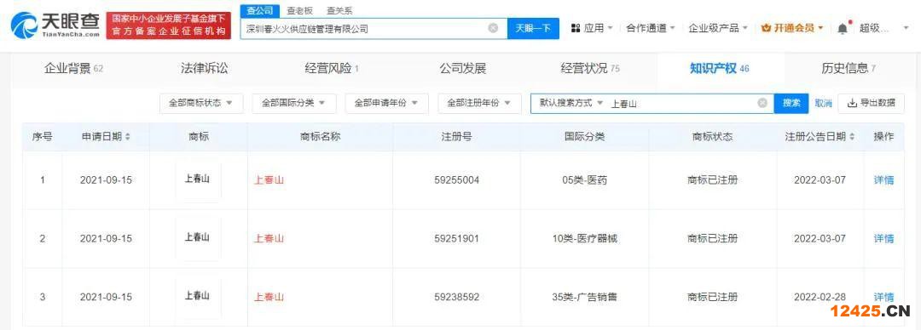This screenshot has width=921, height=330.
Task: Open 历史信息 tab
Action: (x=849, y=69)
